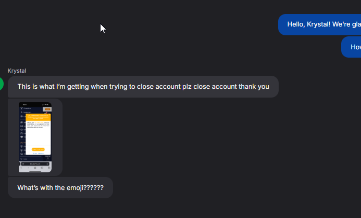
Task: Click the blue link under the yellow button
Action: 38,153
